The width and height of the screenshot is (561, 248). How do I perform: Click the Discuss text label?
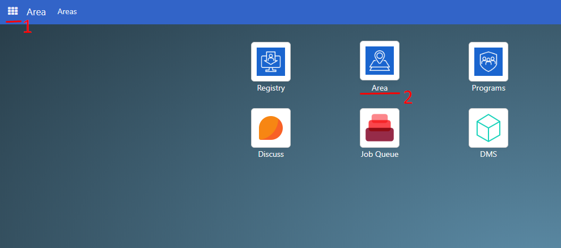[x=271, y=154]
